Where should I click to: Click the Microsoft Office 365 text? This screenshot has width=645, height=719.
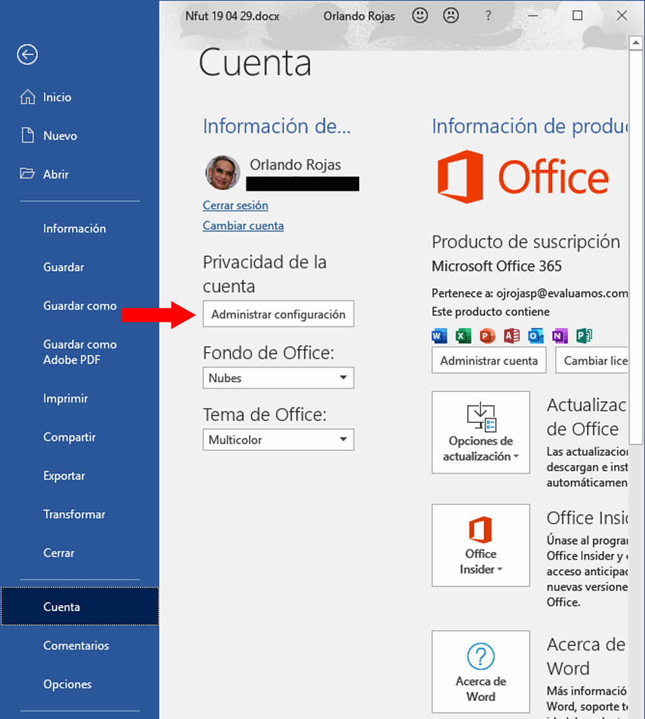[497, 266]
